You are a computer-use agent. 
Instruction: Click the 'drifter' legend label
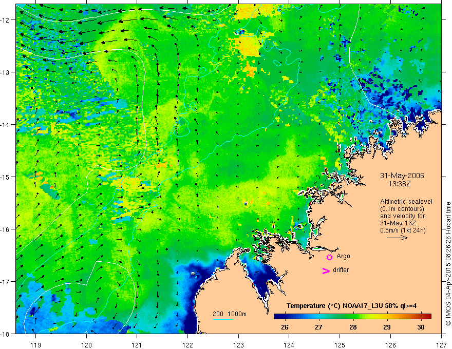[341, 270]
